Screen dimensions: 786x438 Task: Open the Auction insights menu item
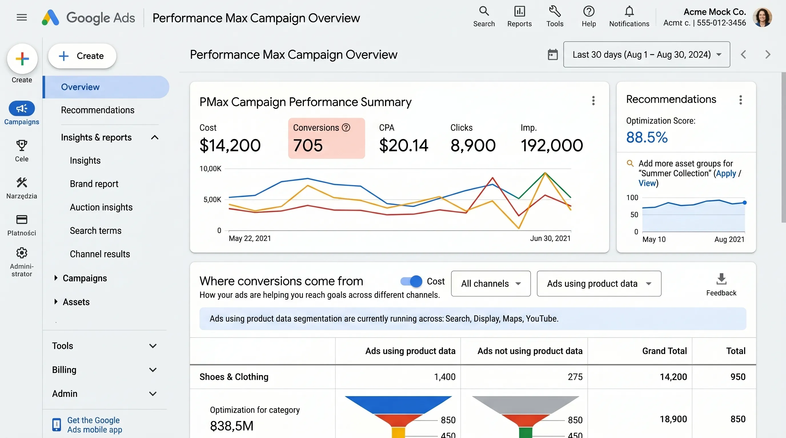[101, 207]
